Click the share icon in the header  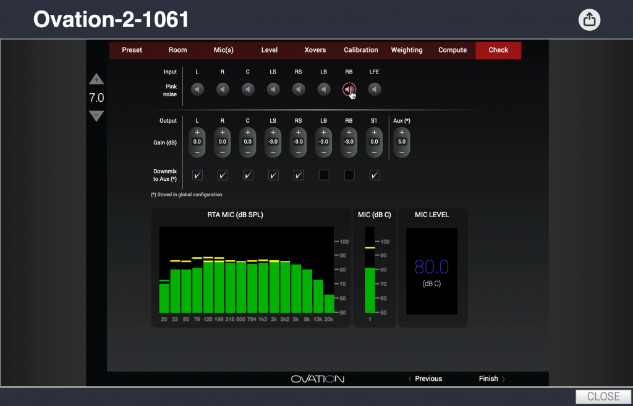click(x=589, y=19)
